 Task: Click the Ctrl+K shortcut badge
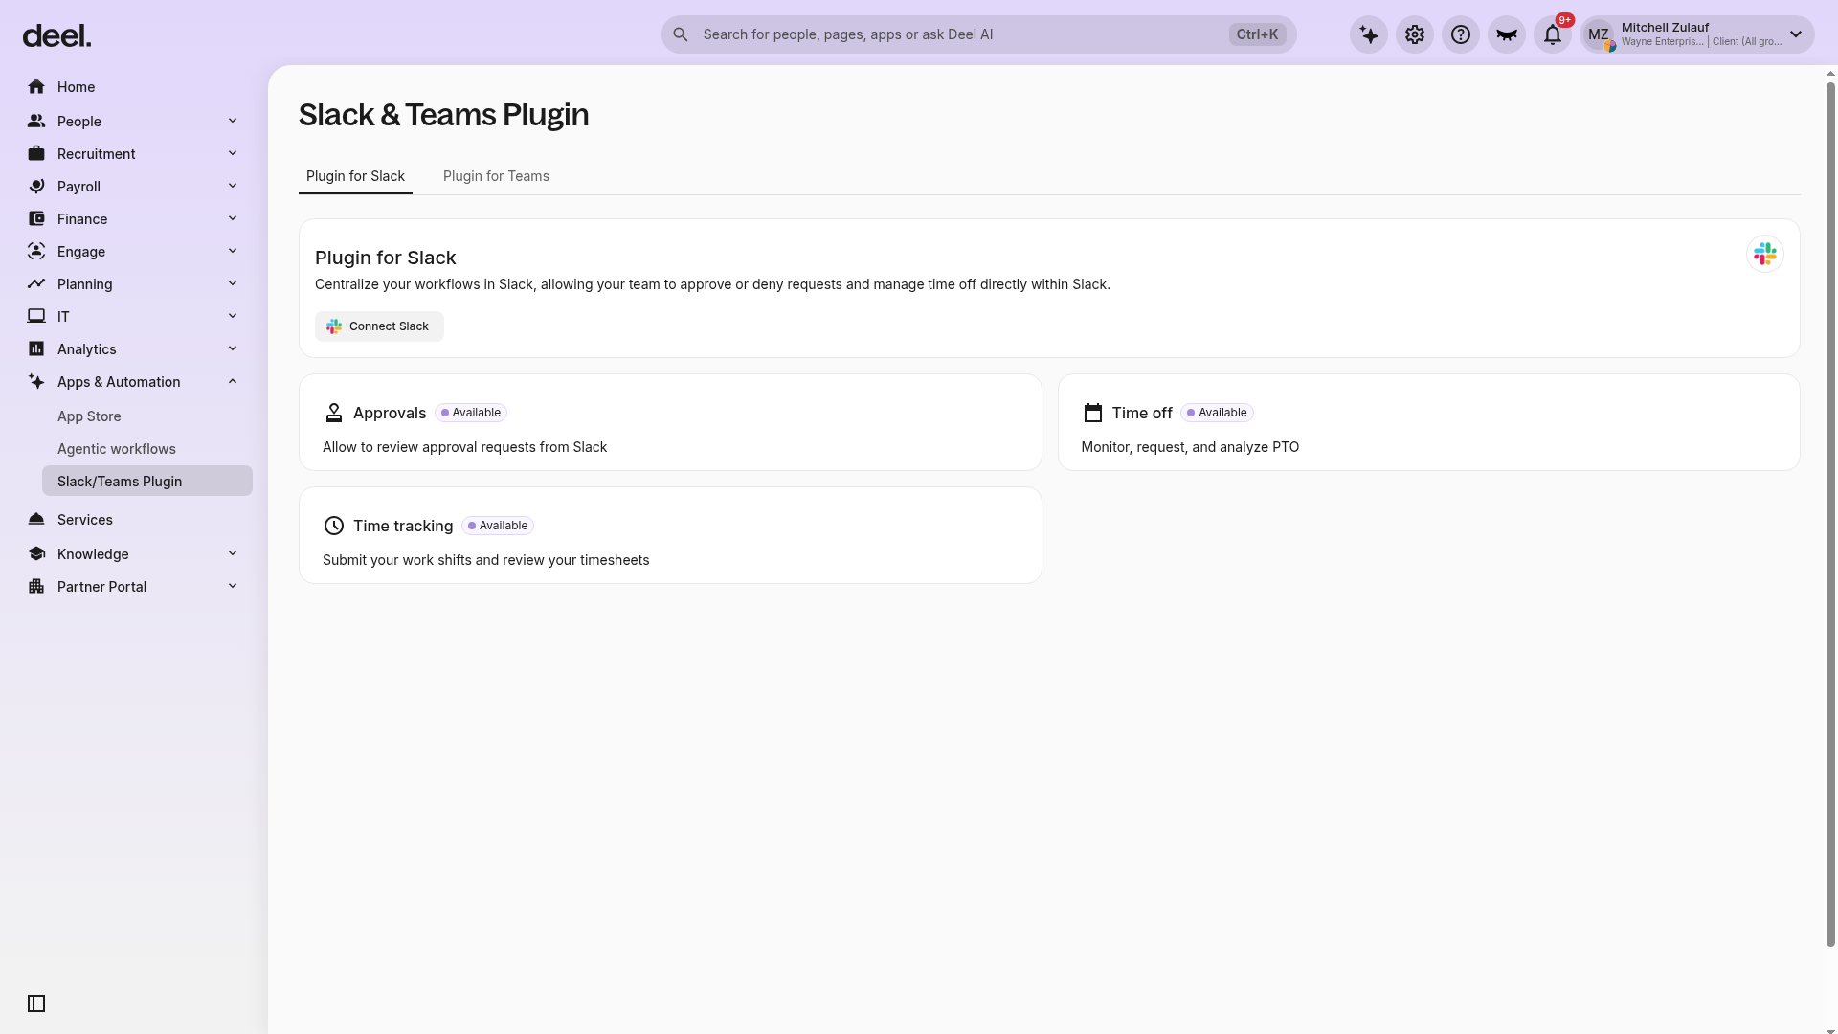(1257, 34)
